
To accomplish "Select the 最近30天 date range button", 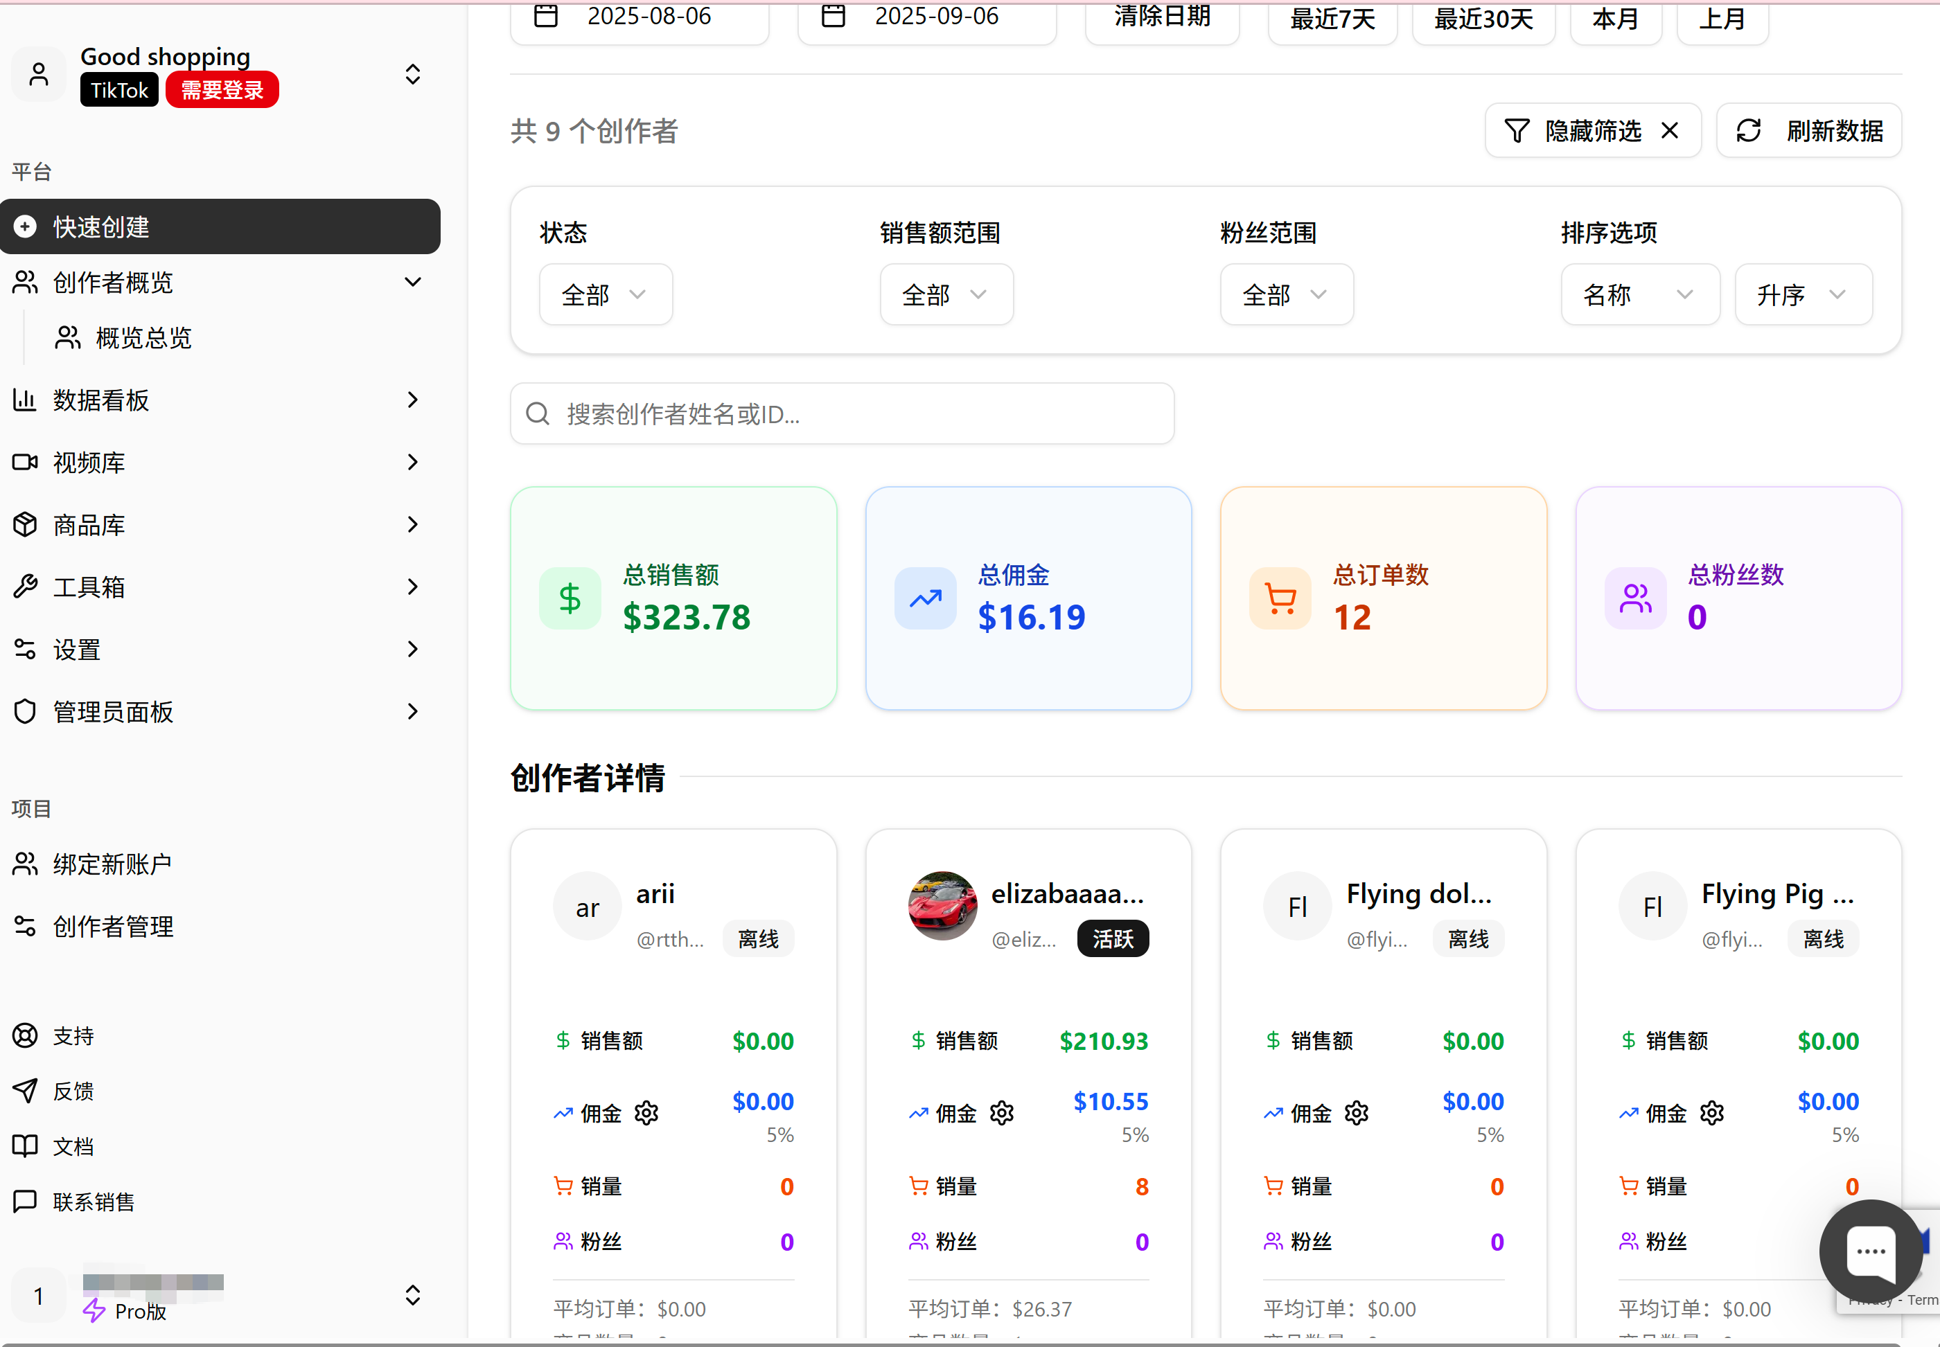I will 1483,19.
